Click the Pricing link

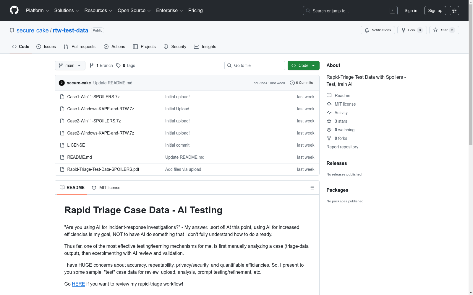[195, 11]
